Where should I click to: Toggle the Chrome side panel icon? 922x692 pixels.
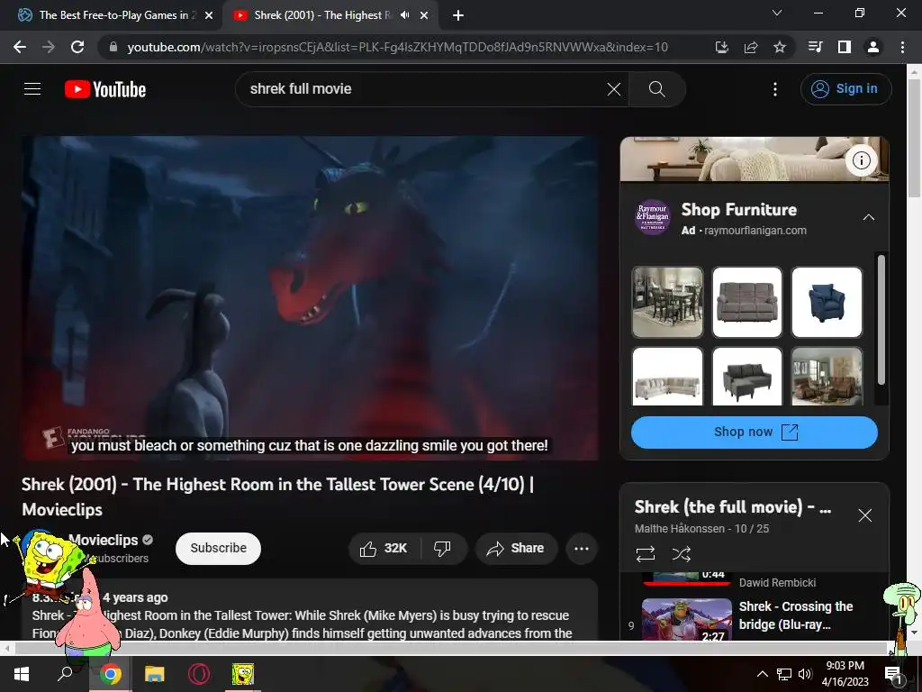click(845, 47)
